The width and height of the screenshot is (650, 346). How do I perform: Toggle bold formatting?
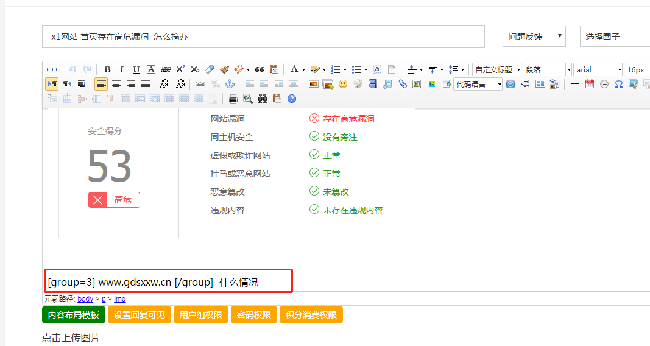pyautogui.click(x=107, y=69)
